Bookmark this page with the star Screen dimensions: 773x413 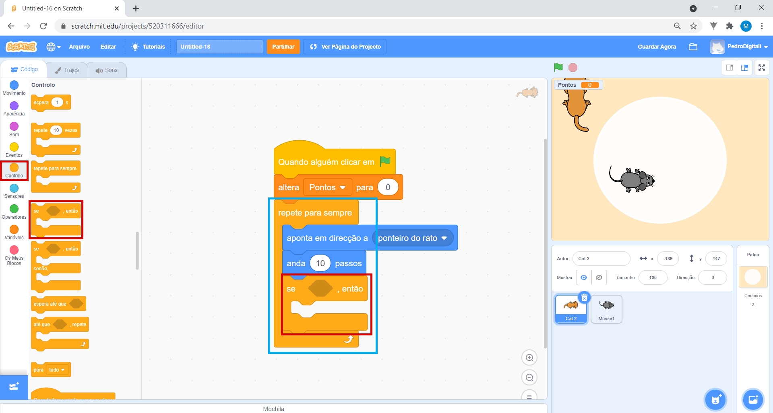tap(693, 26)
